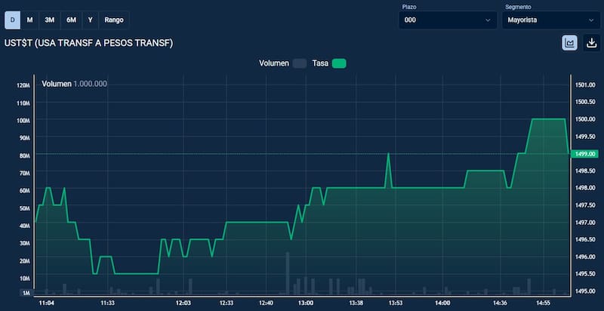
Task: Click the 14:36 time axis label
Action: [x=500, y=303]
